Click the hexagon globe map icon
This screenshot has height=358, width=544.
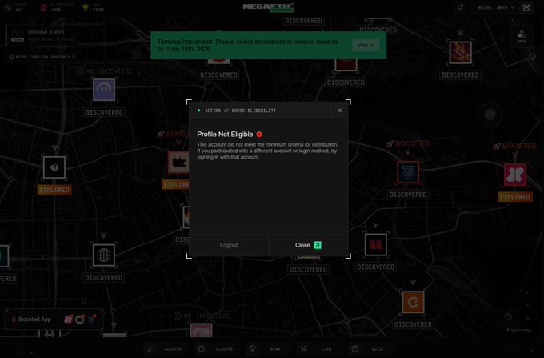[x=490, y=115]
